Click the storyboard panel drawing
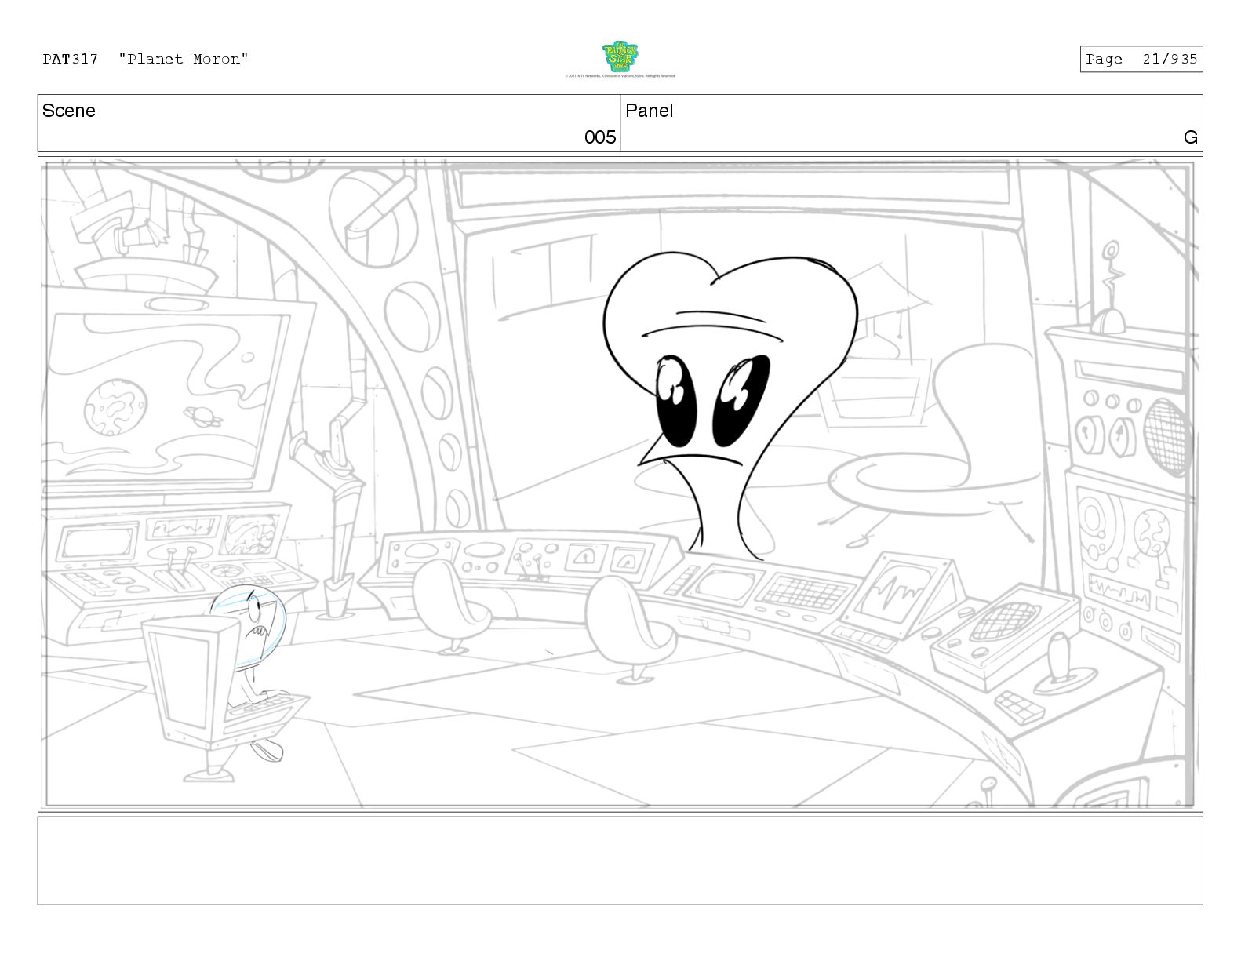Screen dimensions: 1241x961 click(x=620, y=484)
